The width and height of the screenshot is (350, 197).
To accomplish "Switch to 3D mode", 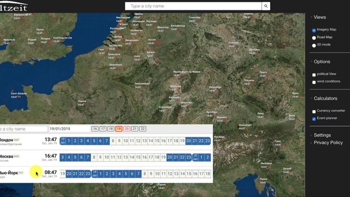I will pyautogui.click(x=314, y=45).
